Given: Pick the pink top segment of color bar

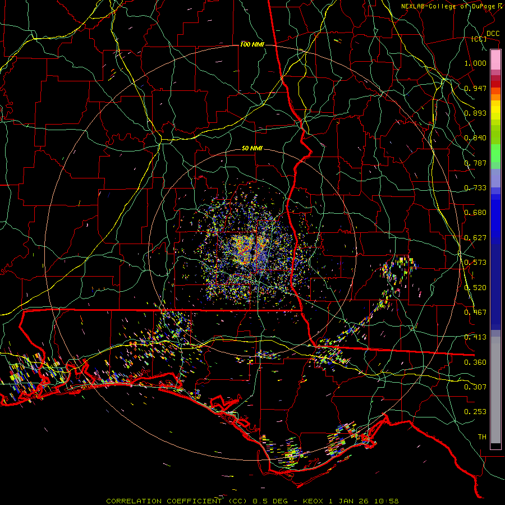Looking at the screenshot, I should tap(495, 59).
